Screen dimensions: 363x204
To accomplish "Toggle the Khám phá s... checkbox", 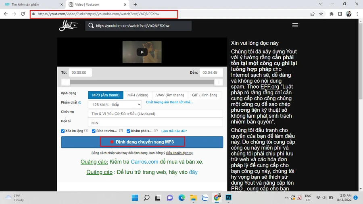I will click(x=128, y=131).
